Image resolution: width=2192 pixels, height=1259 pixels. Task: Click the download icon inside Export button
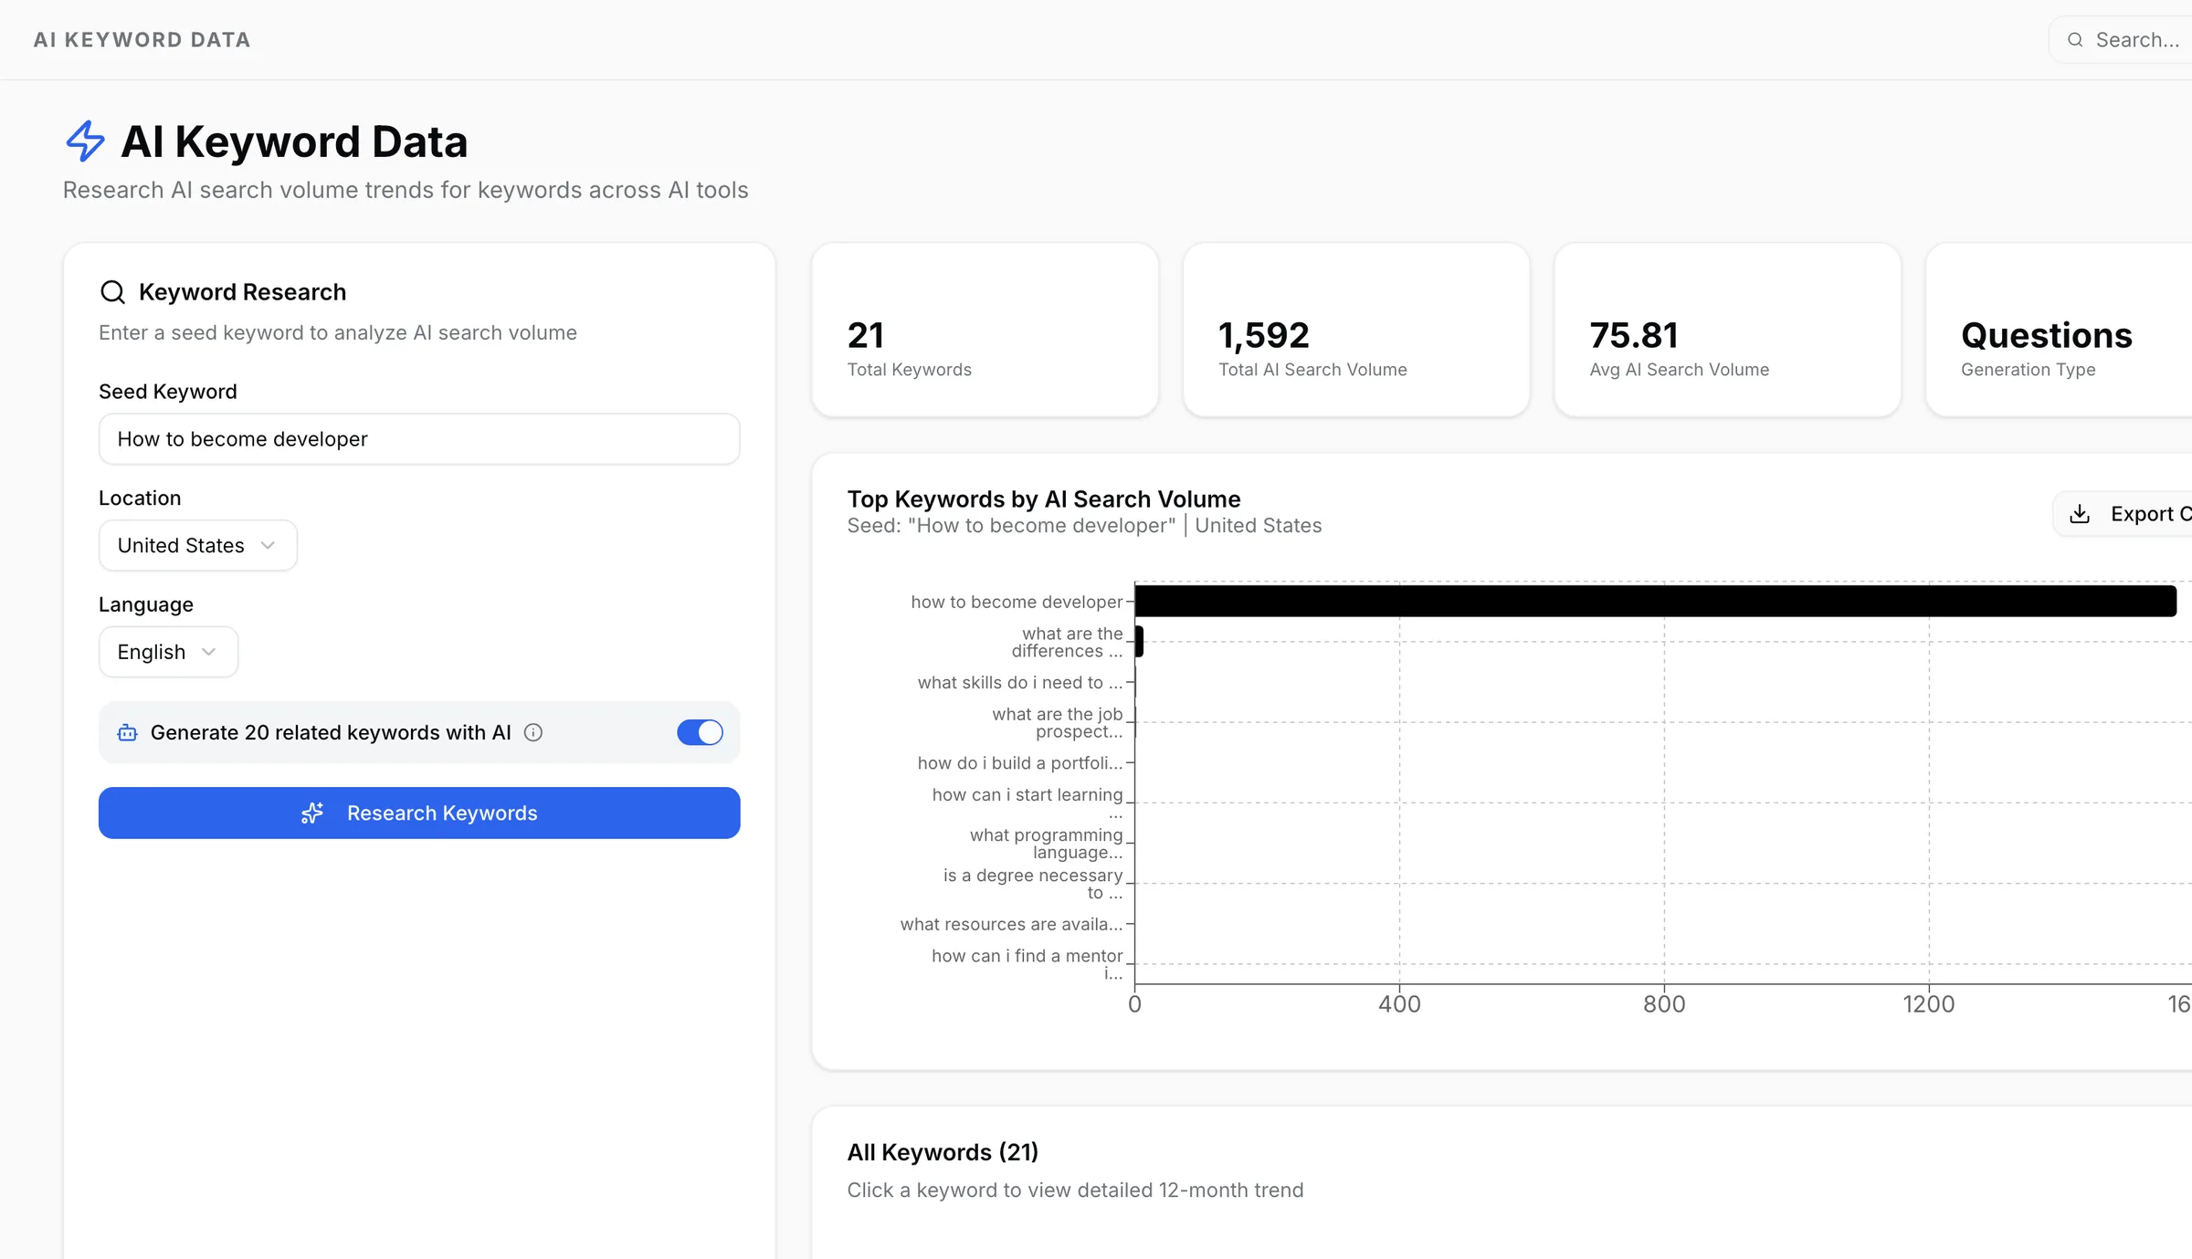point(2081,513)
